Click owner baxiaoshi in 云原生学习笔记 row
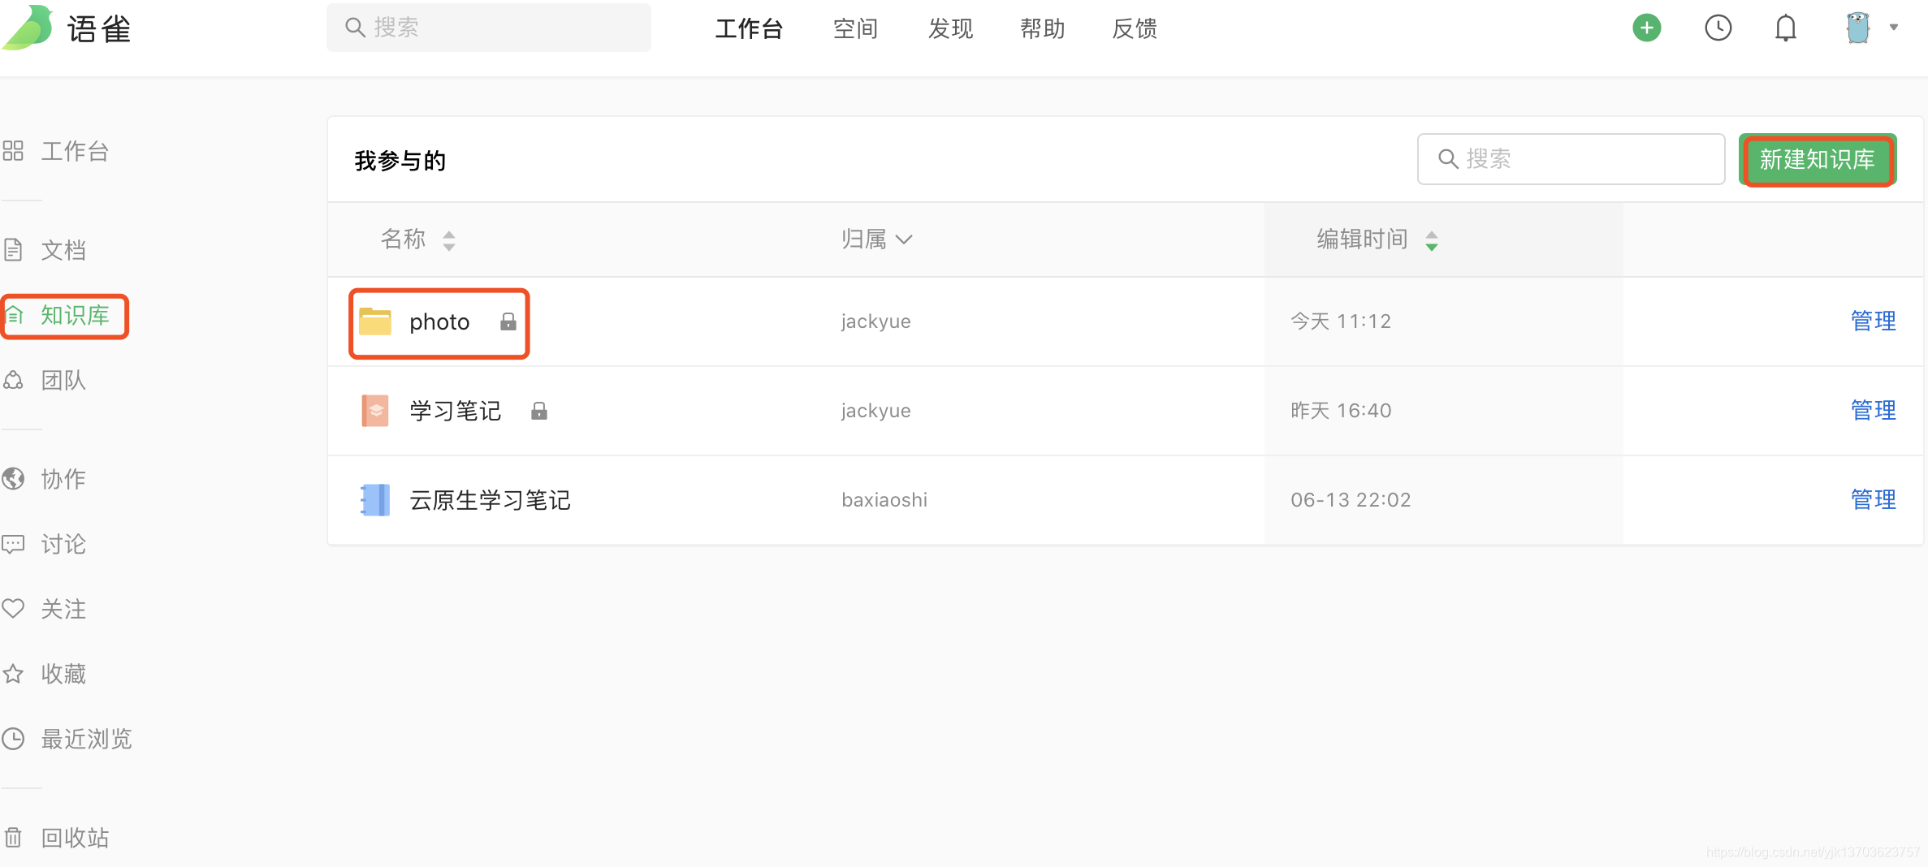Image resolution: width=1928 pixels, height=867 pixels. [x=884, y=500]
